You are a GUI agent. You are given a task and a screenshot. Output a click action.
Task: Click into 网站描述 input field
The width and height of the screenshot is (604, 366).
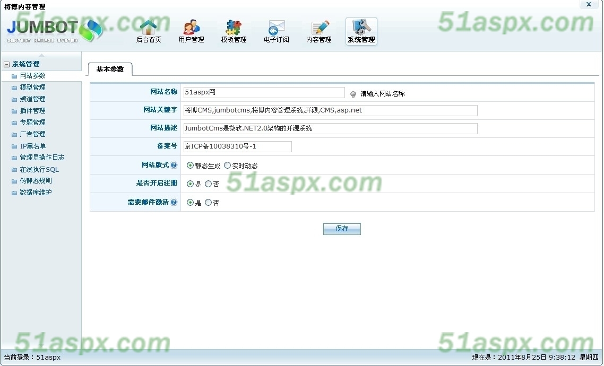331,128
